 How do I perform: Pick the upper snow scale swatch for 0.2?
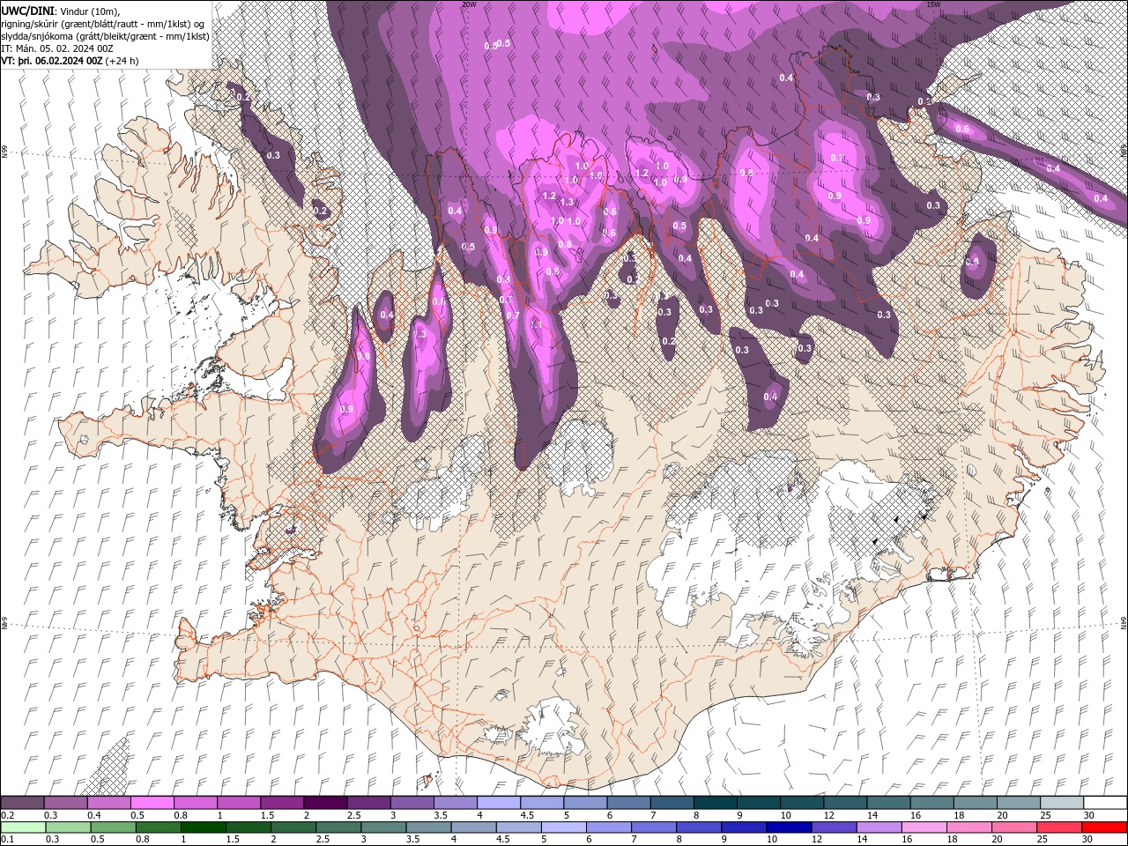click(22, 803)
